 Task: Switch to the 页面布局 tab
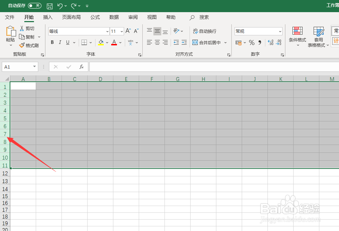pos(72,17)
